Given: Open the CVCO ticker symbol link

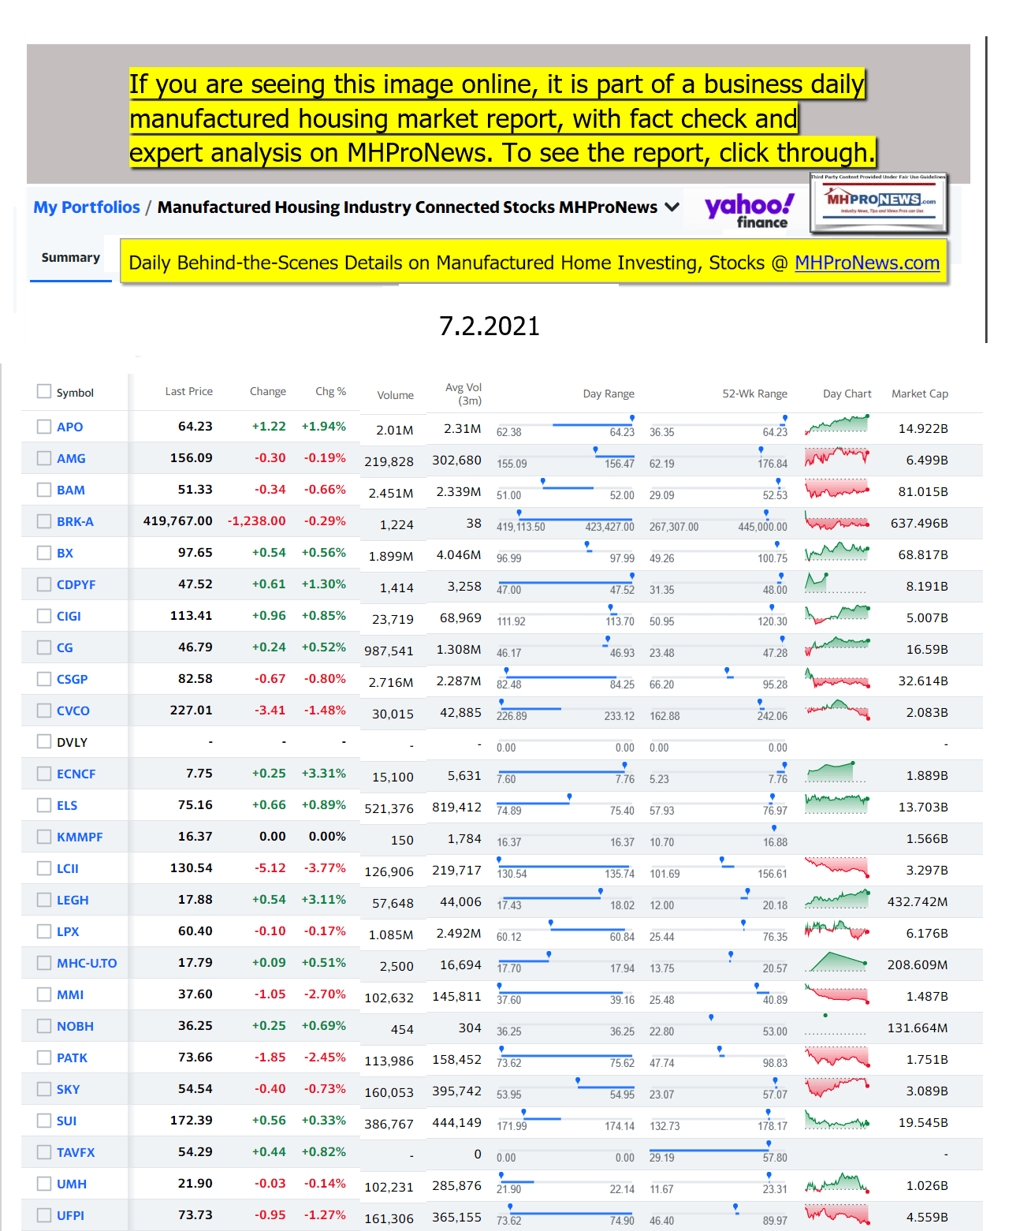Looking at the screenshot, I should click(x=73, y=711).
